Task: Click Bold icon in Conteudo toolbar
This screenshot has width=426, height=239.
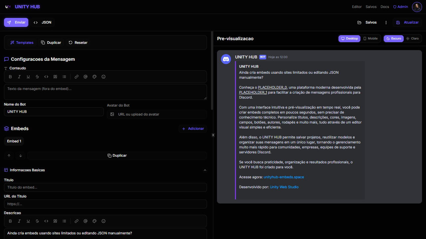Action: [10, 77]
